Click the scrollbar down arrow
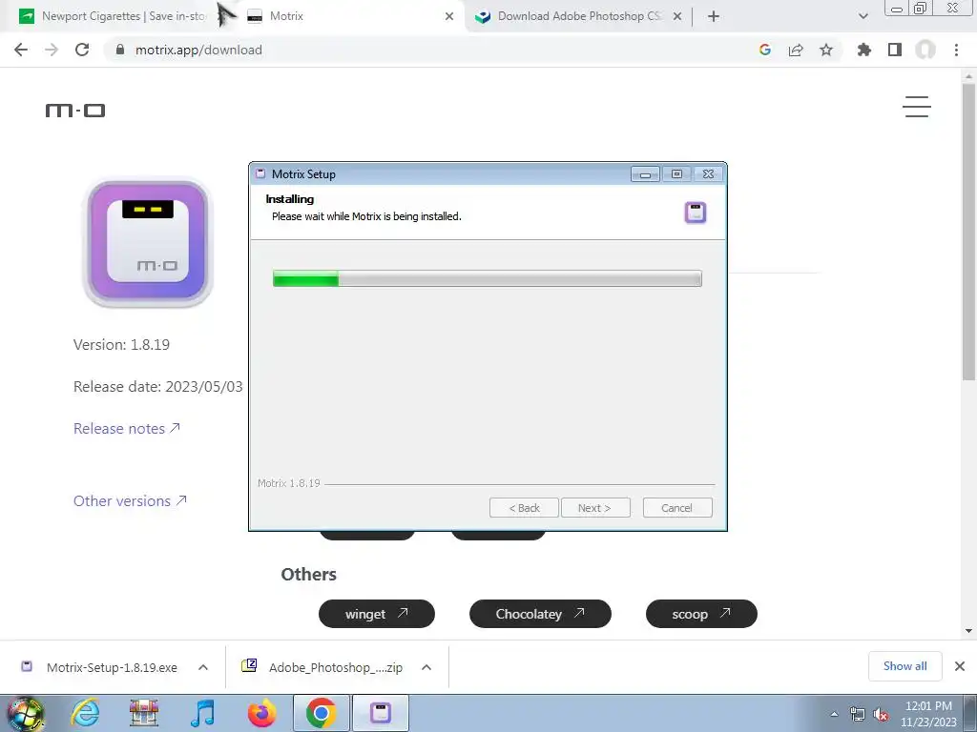 (x=968, y=631)
